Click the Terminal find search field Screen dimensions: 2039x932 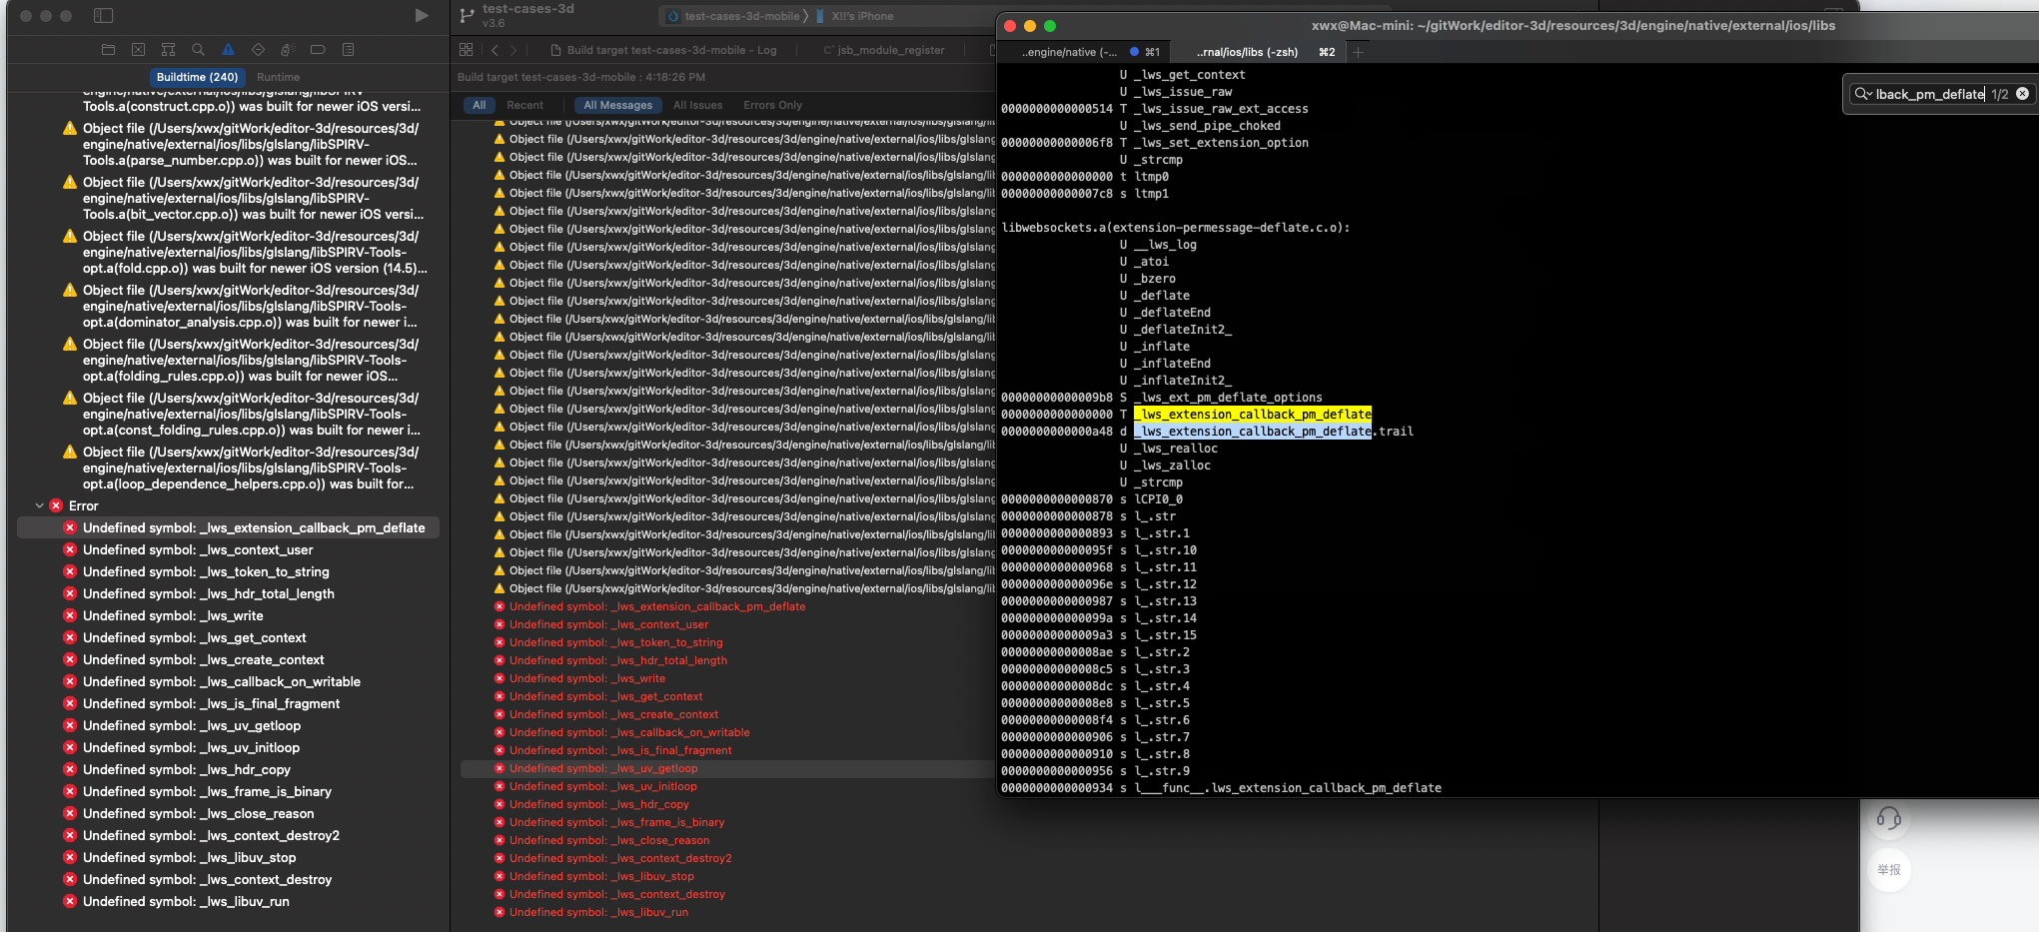tap(1929, 94)
